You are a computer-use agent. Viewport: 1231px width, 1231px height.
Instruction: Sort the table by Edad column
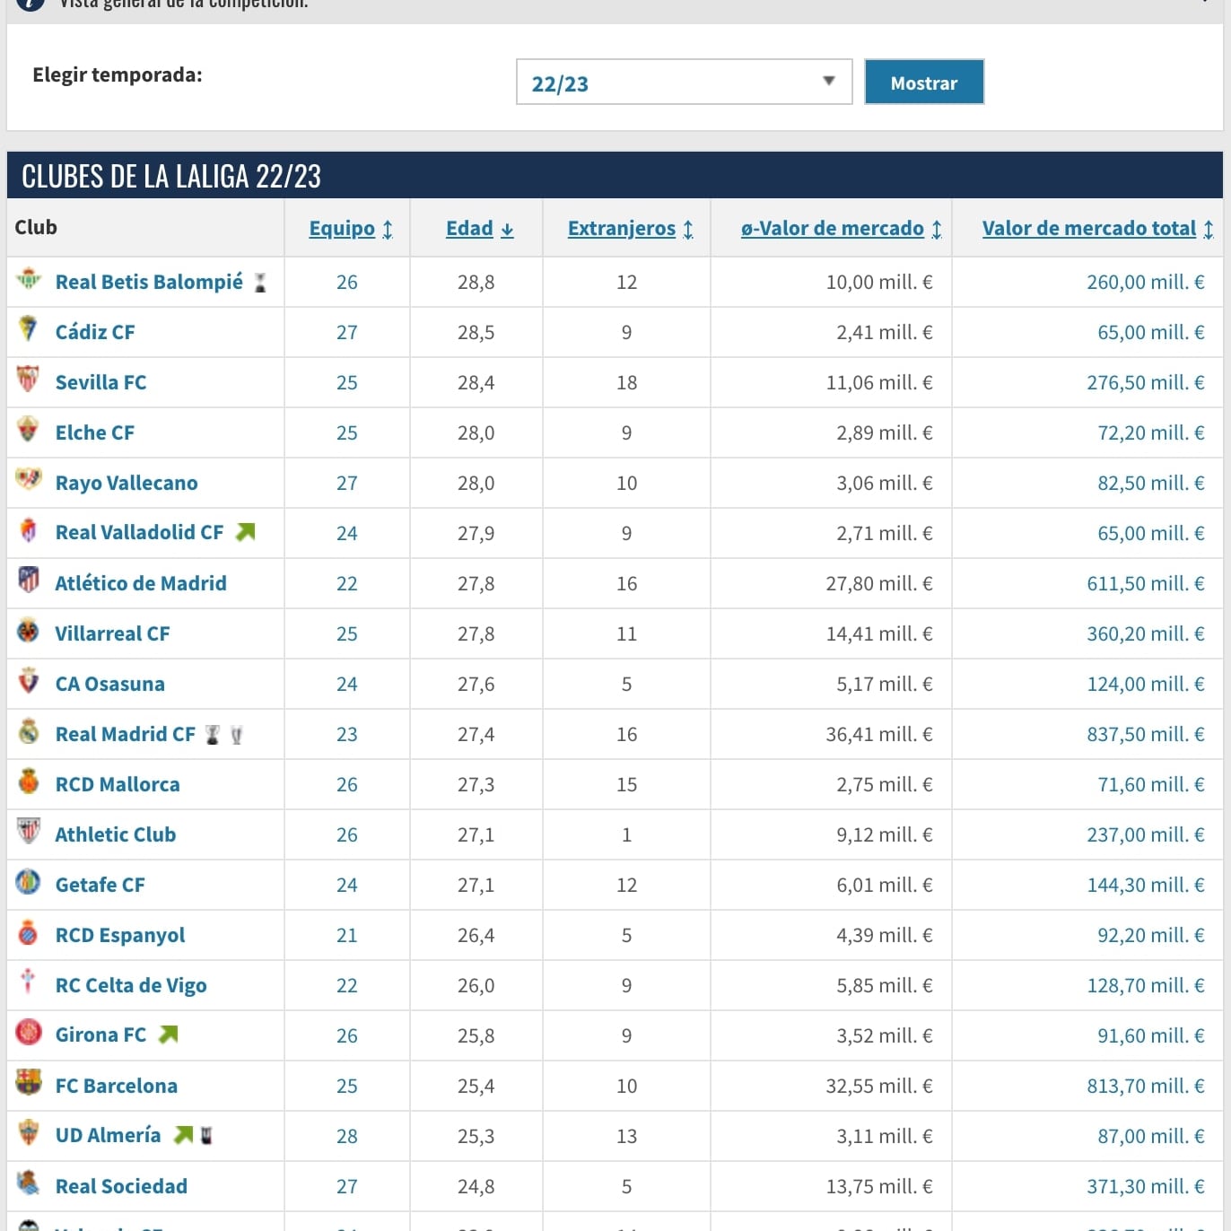coord(479,229)
